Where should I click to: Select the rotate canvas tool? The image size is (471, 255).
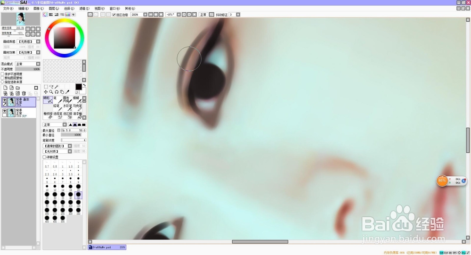57,92
